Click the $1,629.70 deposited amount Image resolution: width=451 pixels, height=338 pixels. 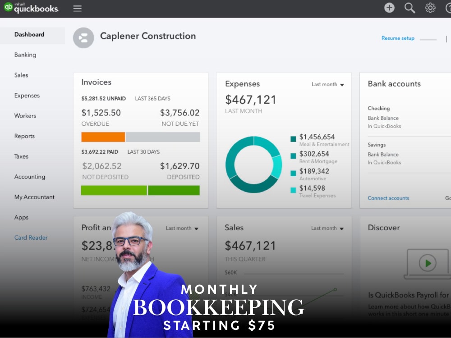coord(180,166)
